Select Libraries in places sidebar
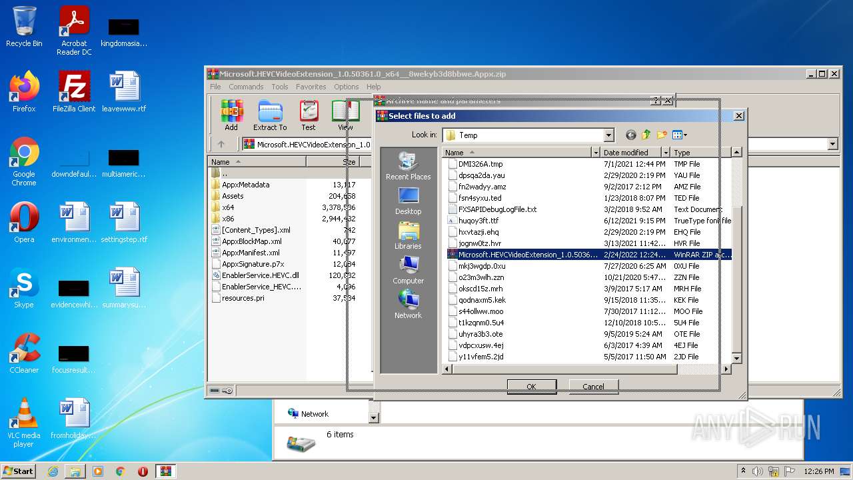 408,235
